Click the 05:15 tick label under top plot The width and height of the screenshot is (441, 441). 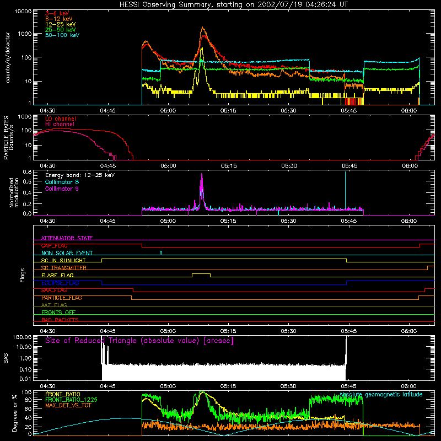pos(228,111)
